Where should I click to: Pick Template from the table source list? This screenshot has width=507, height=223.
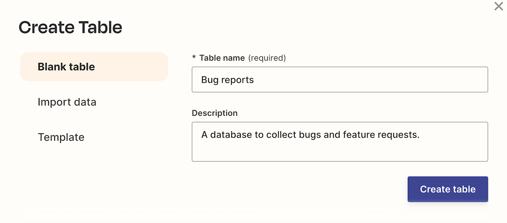pyautogui.click(x=61, y=137)
